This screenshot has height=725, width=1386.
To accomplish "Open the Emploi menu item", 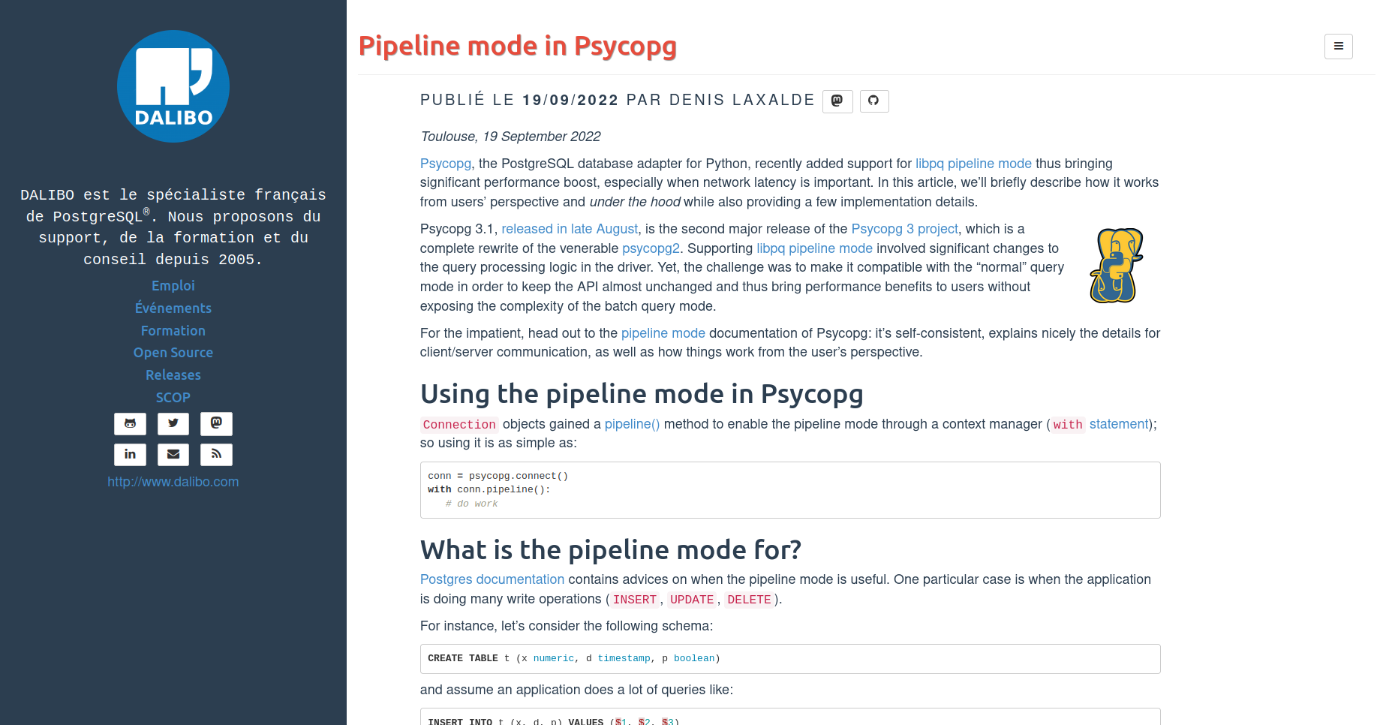I will pos(173,286).
